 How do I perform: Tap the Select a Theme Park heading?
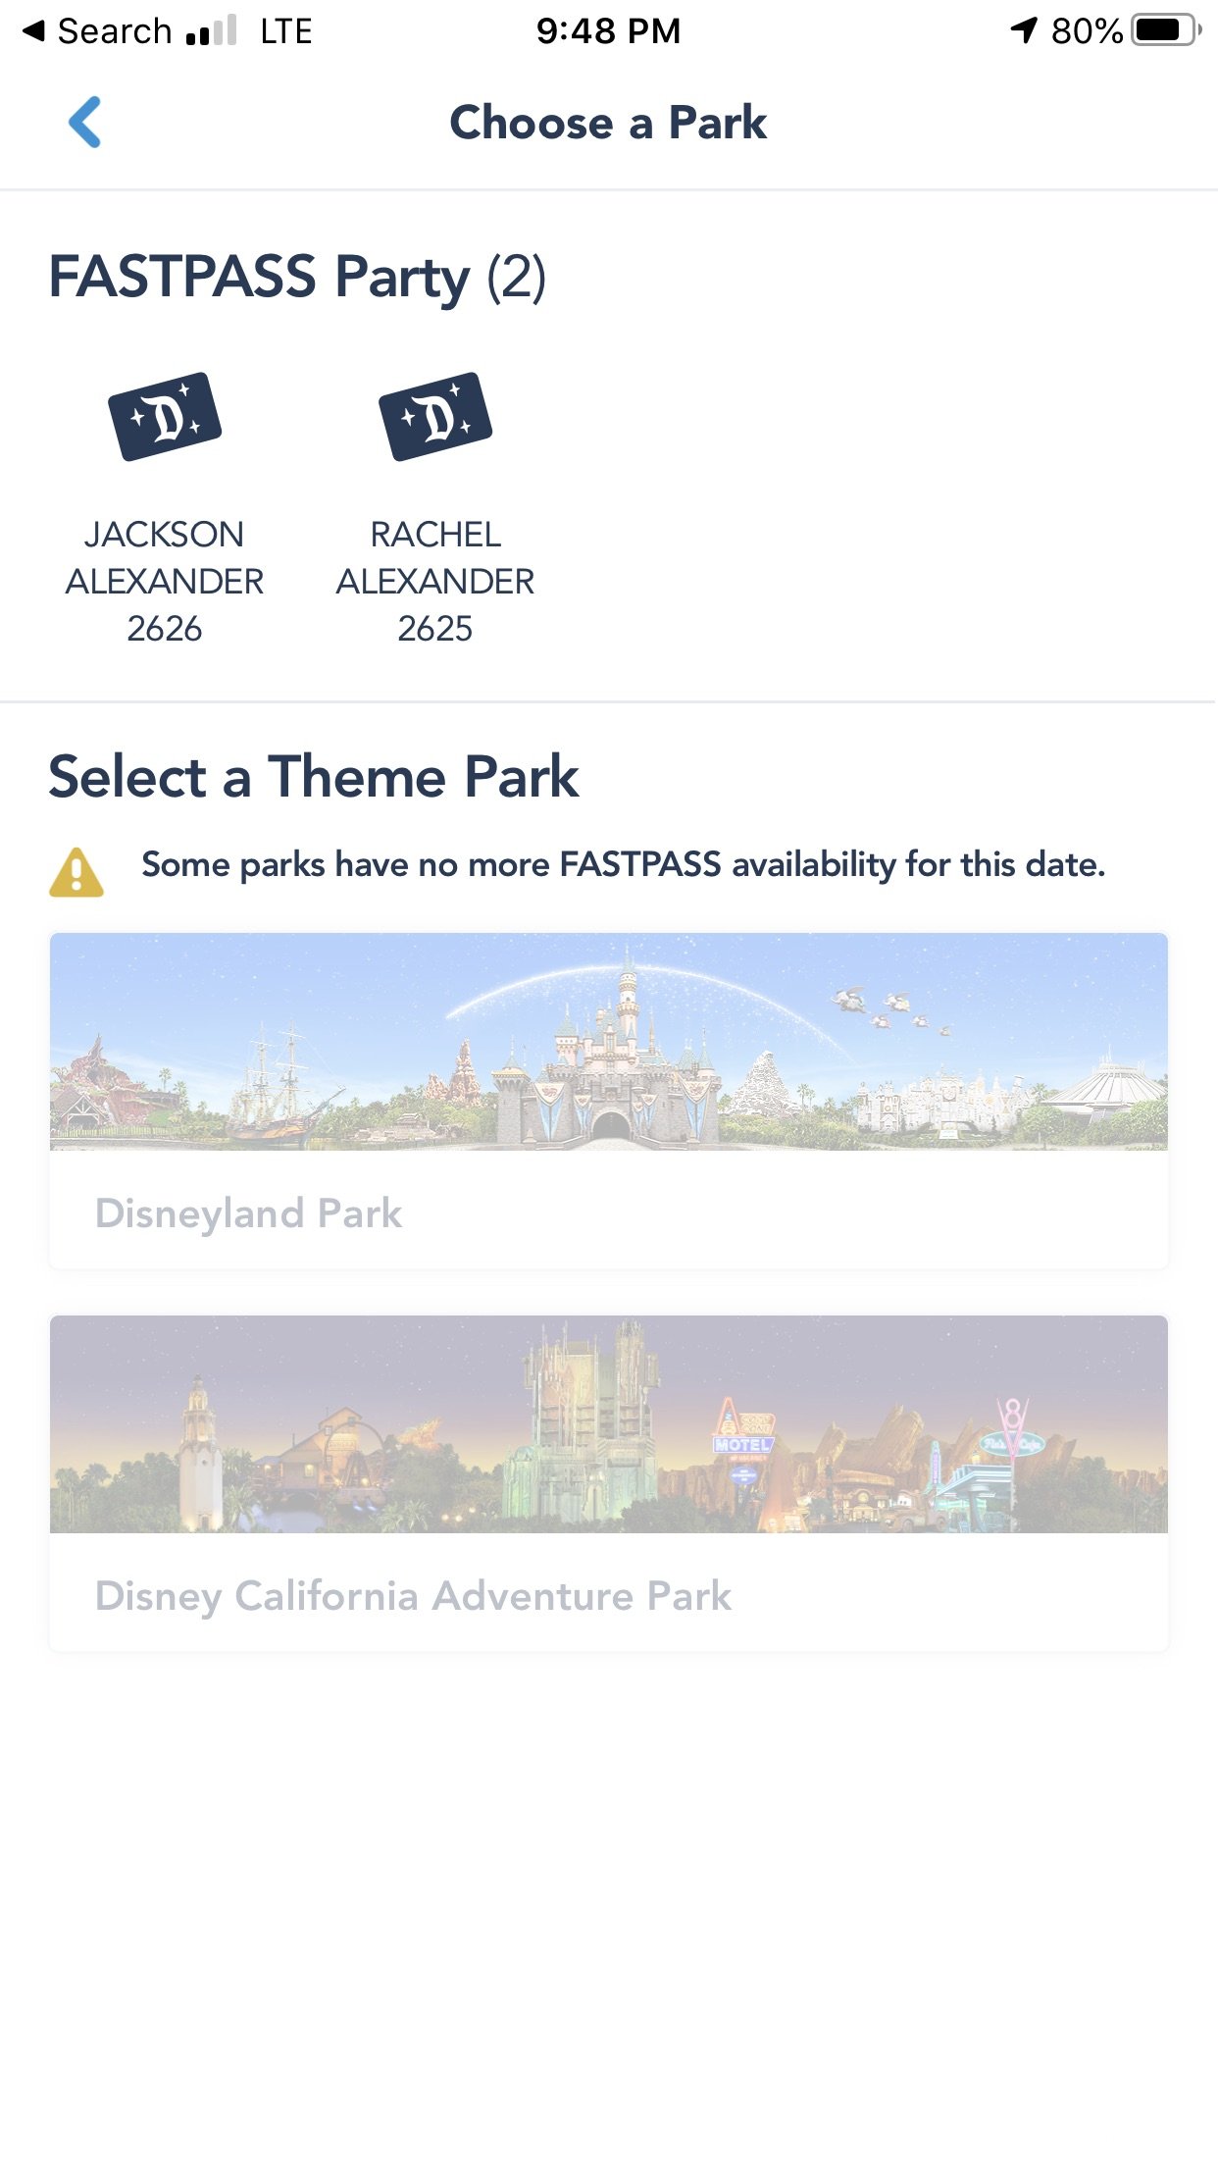coord(314,777)
